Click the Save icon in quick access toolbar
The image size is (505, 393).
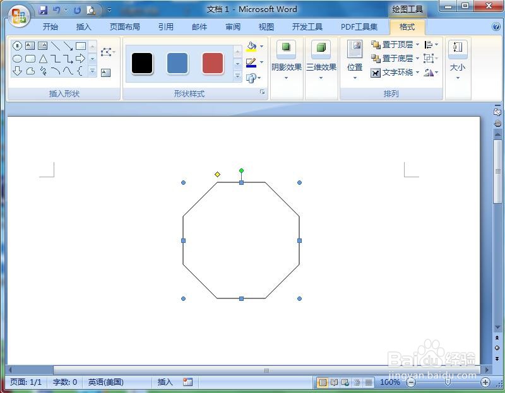tap(43, 10)
